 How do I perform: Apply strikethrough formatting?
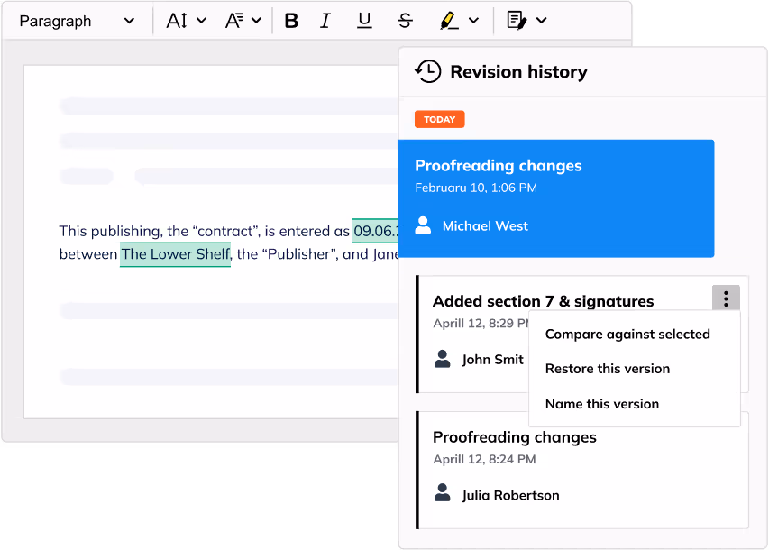(405, 21)
